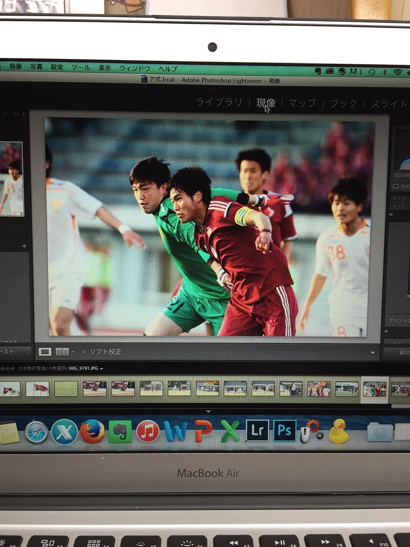This screenshot has width=410, height=547.
Task: Click the navigator preview thumbnail
Action: coord(11,178)
